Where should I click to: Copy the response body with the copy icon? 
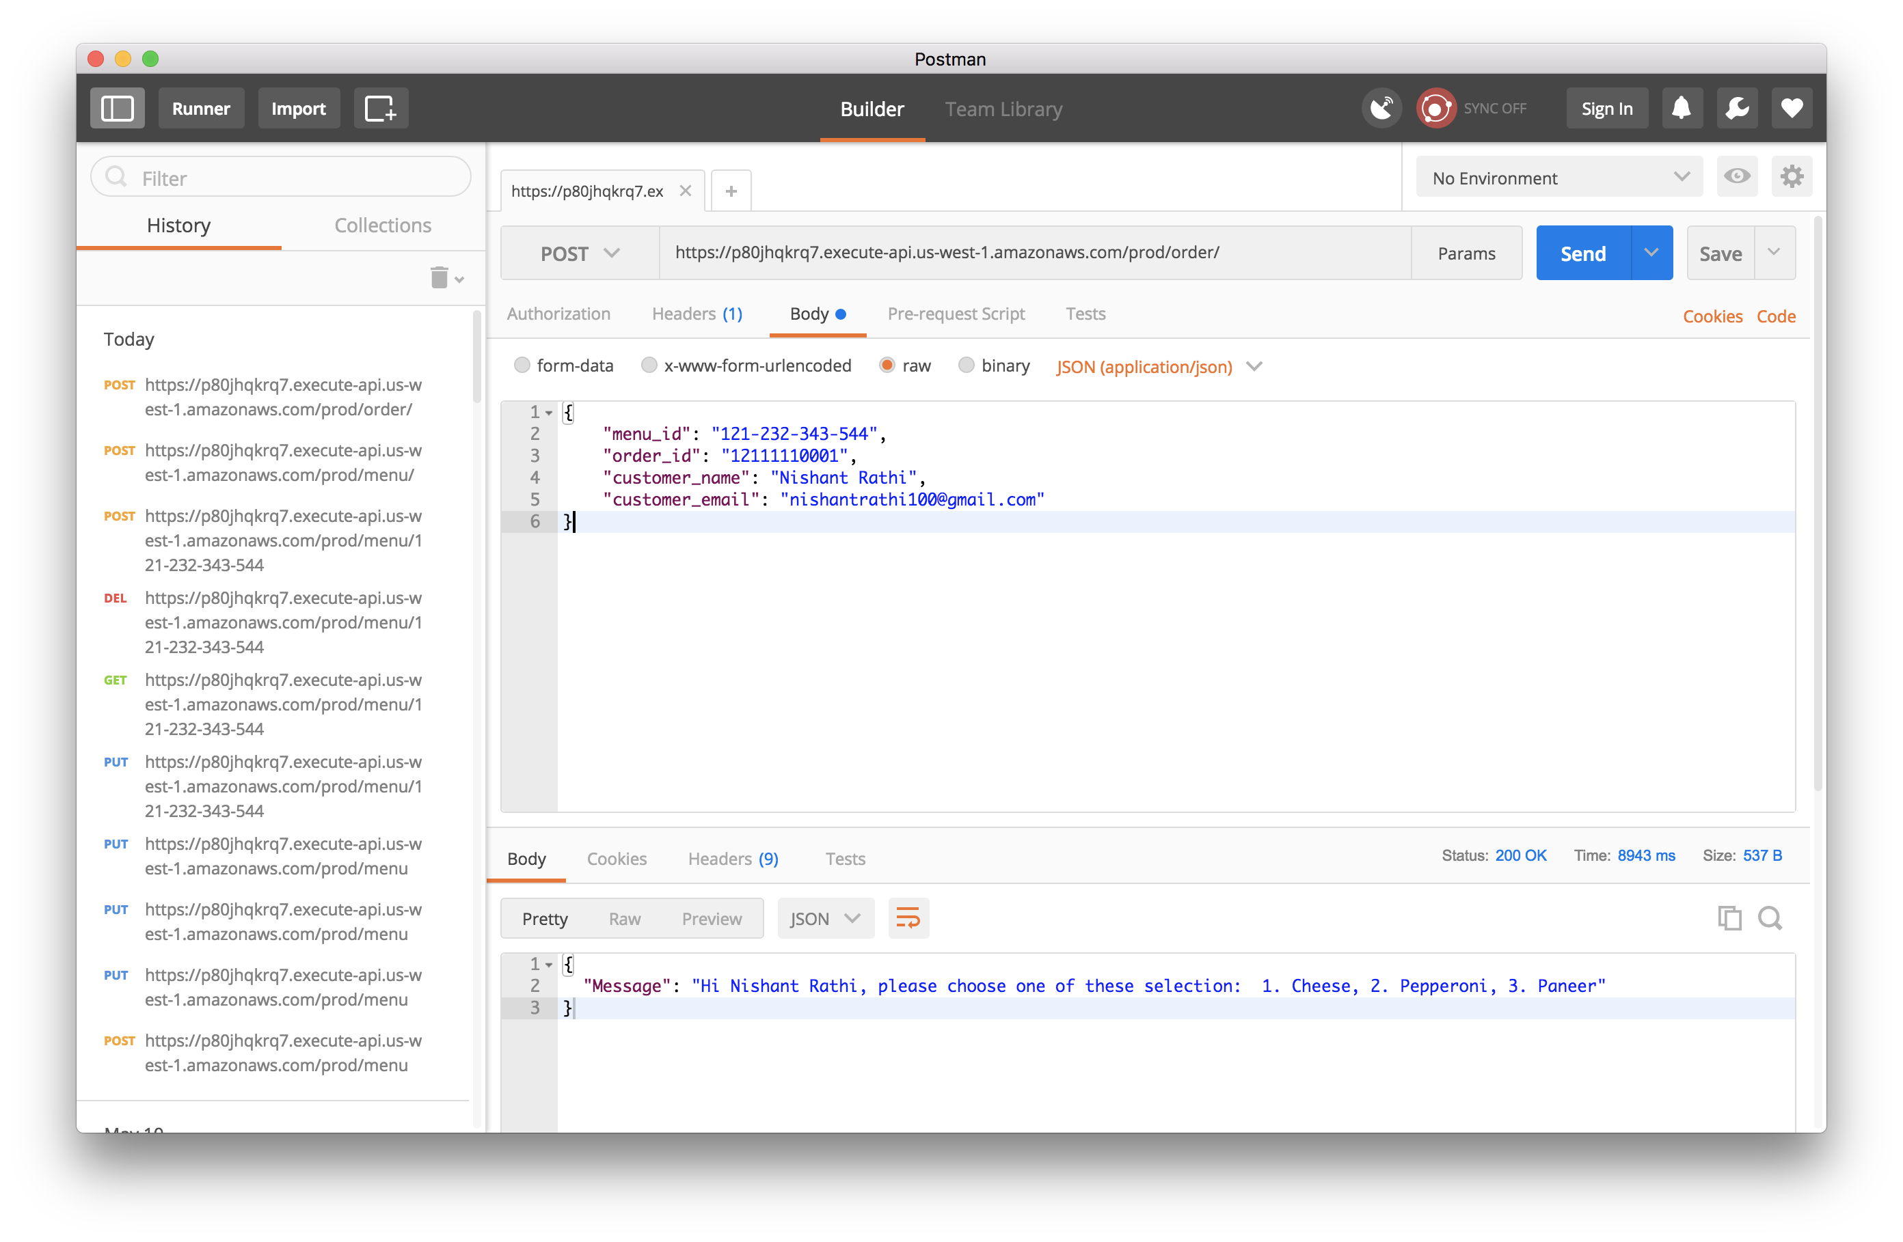pos(1729,917)
